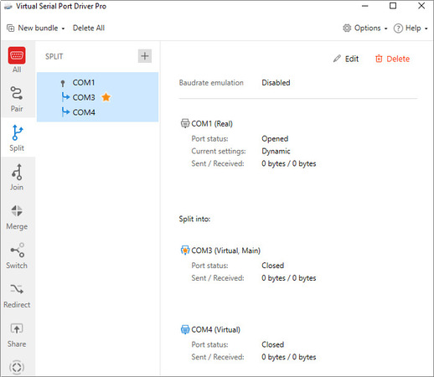The image size is (434, 377).
Task: Click the COM1 (Real) heading
Action: coord(212,123)
